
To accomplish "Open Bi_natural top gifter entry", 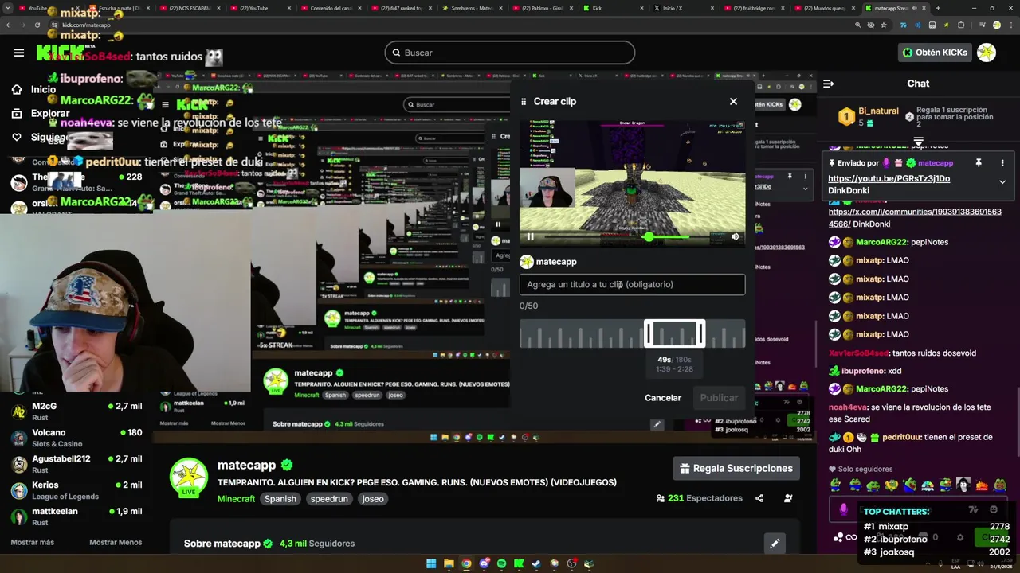I will (869, 116).
